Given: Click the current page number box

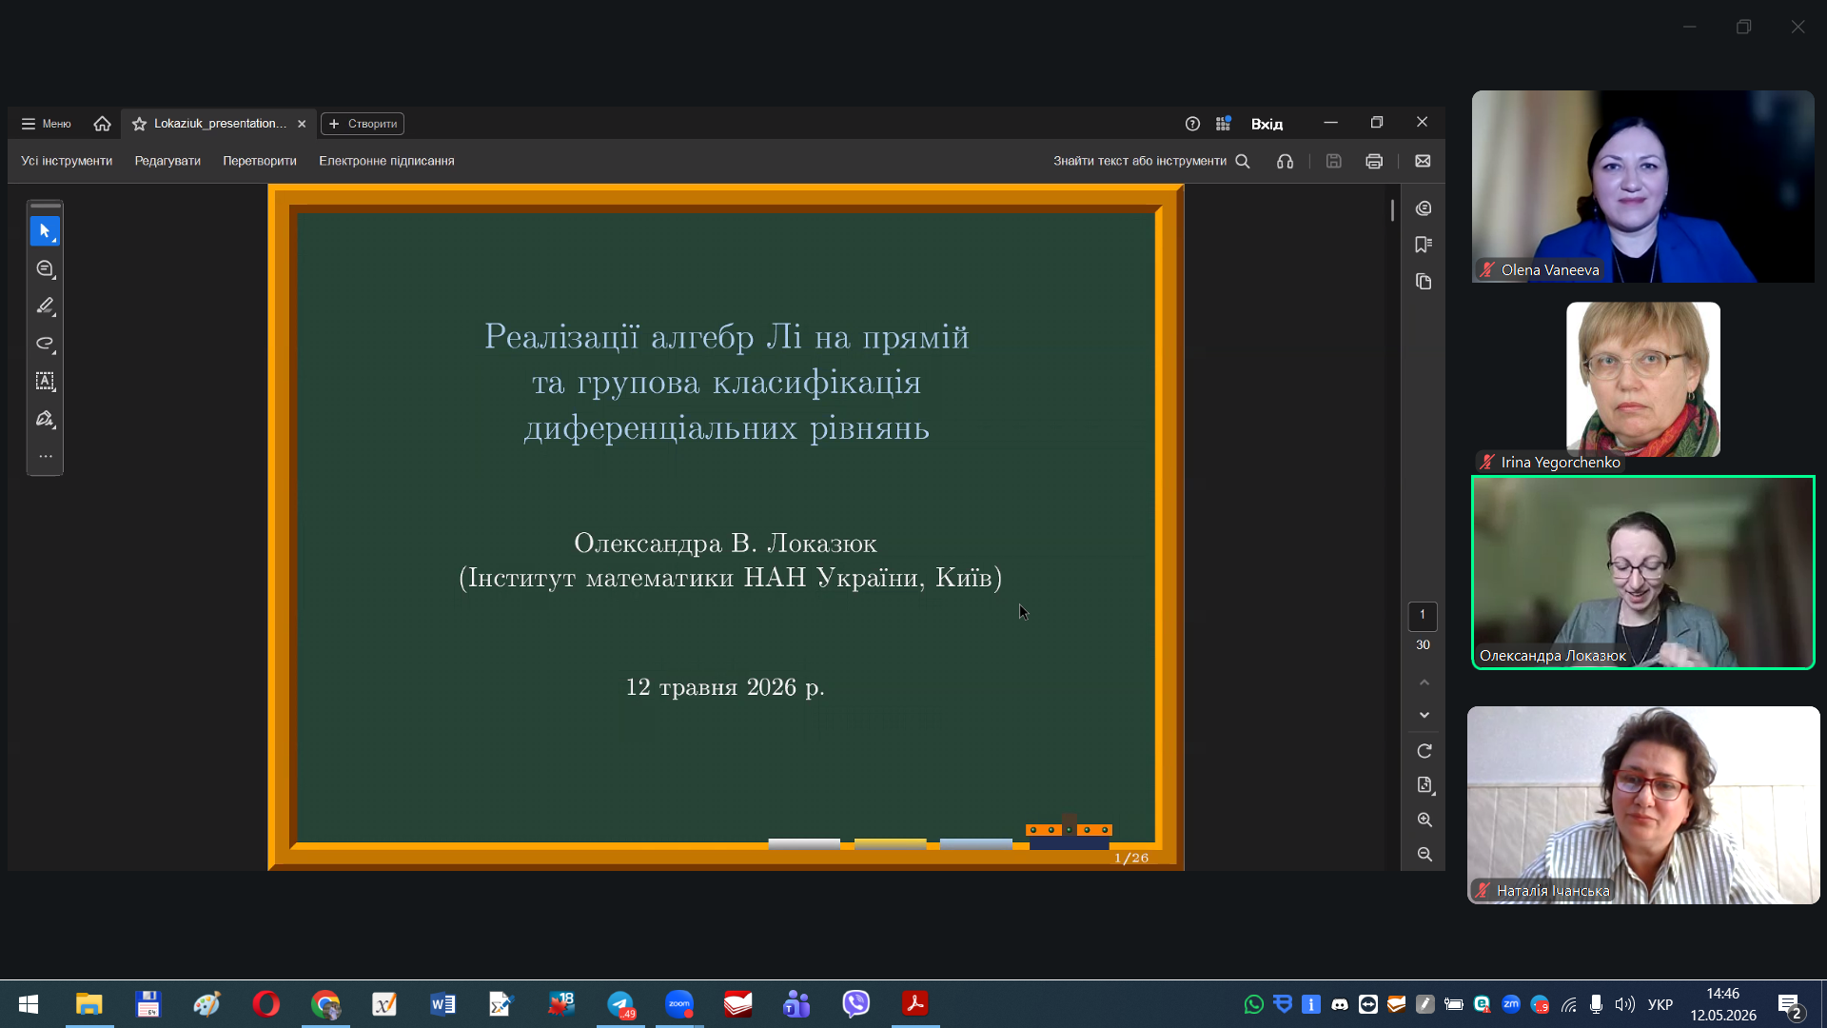Looking at the screenshot, I should click(1423, 615).
